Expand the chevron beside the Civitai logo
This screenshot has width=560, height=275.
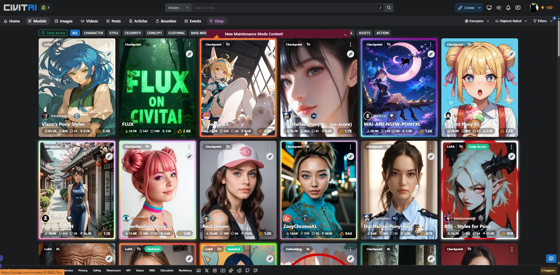pos(49,7)
